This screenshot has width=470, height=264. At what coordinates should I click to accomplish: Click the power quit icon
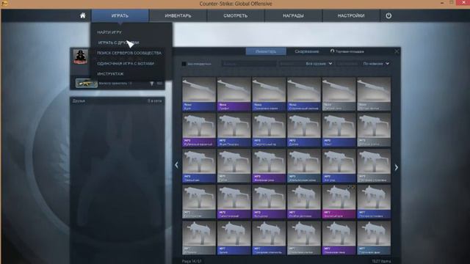point(388,15)
